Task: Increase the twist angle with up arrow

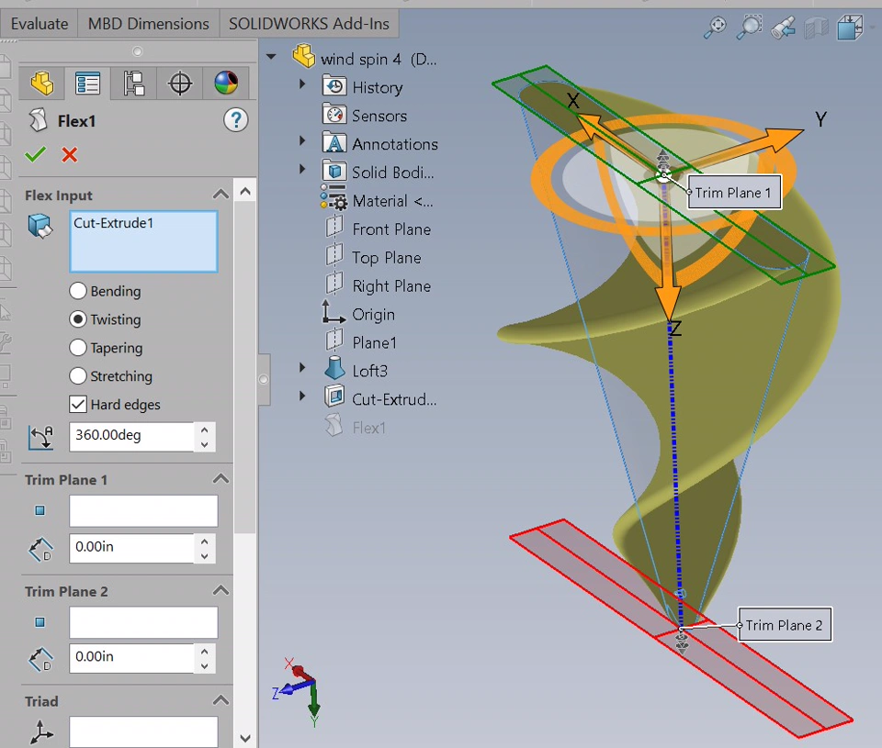Action: 205,430
